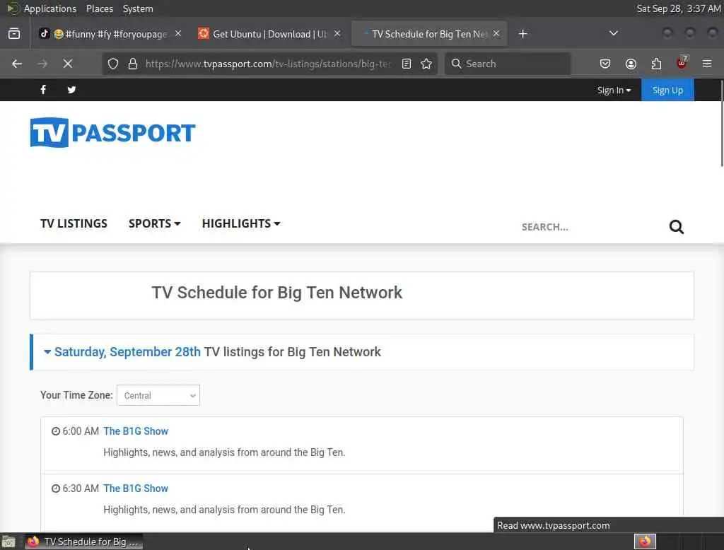
Task: Focus the Firefox Search box
Action: [508, 64]
